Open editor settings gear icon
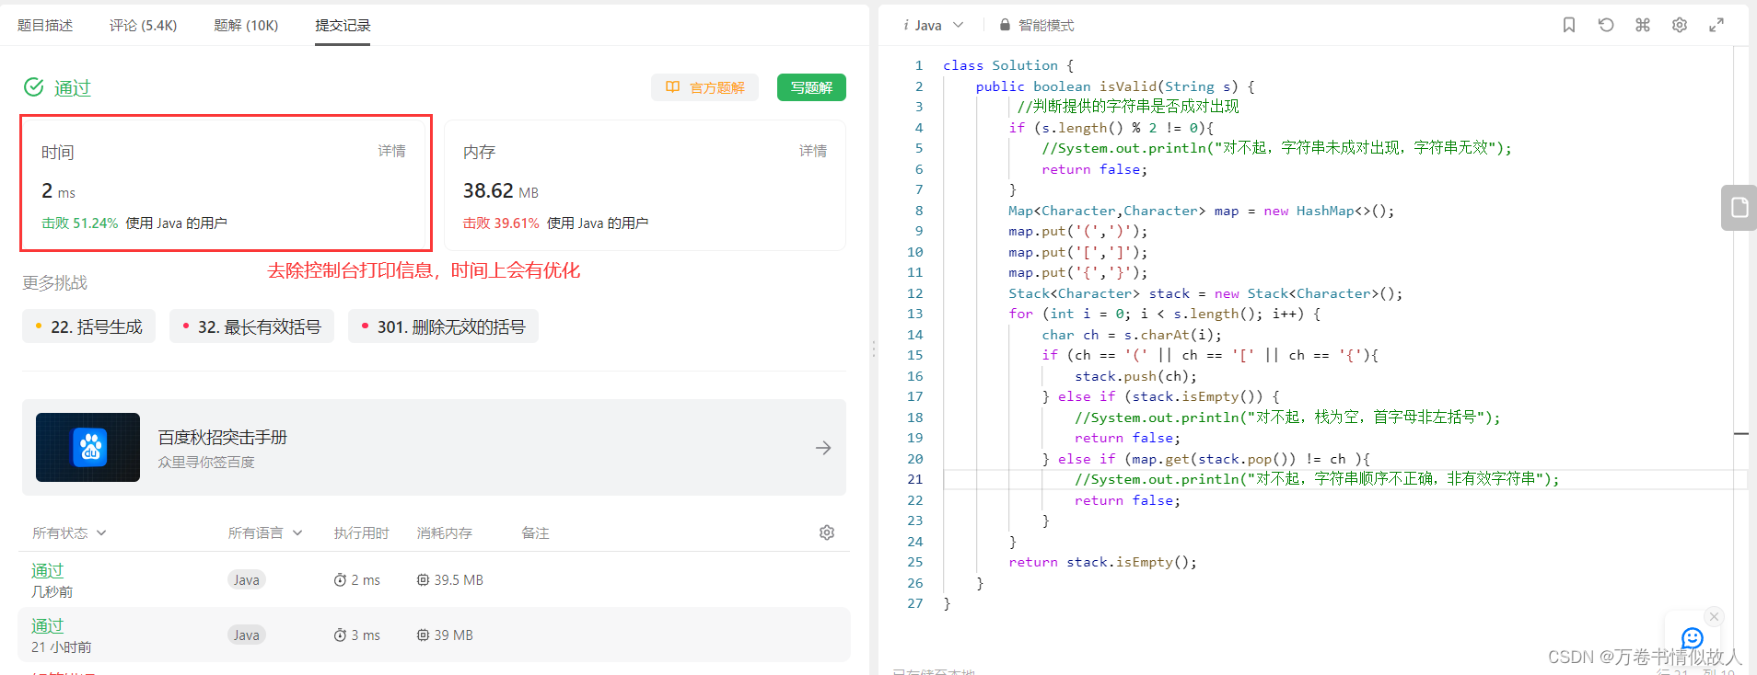Image resolution: width=1757 pixels, height=675 pixels. 1680,25
